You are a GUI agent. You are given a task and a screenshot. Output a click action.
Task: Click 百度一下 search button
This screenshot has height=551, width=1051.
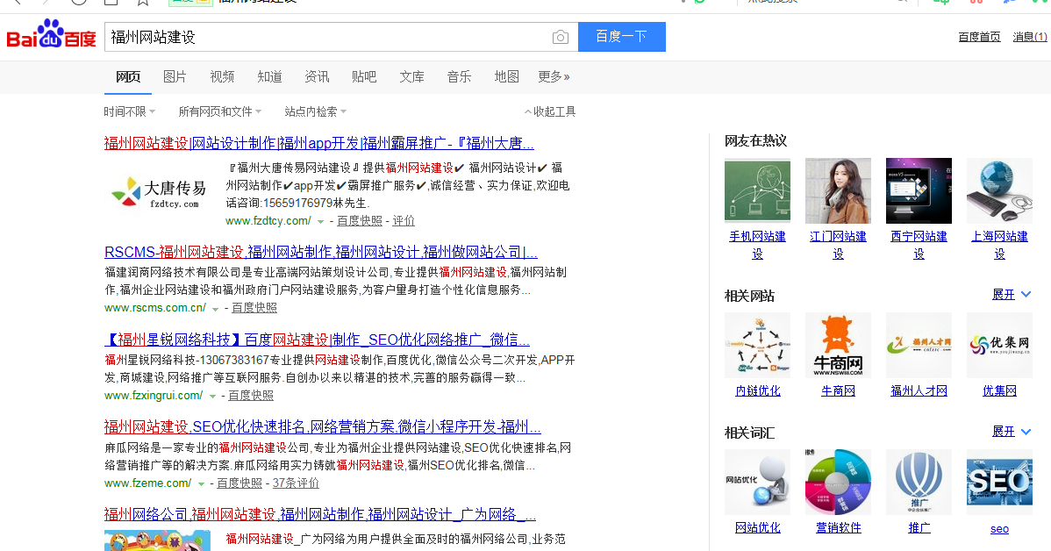621,36
